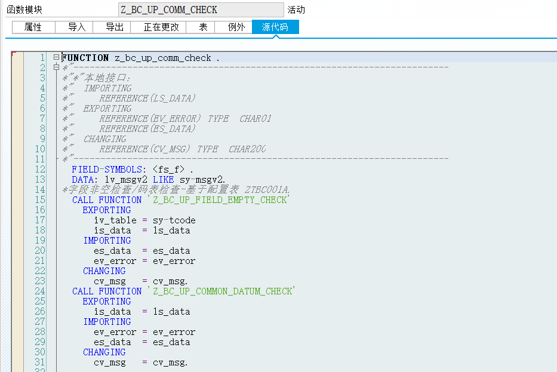This screenshot has height=372, width=557.
Task: Click '<fs_f>' on line 12
Action: (x=169, y=170)
